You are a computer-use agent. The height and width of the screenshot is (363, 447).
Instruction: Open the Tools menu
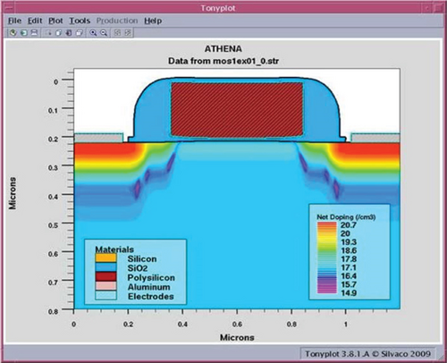(x=80, y=21)
